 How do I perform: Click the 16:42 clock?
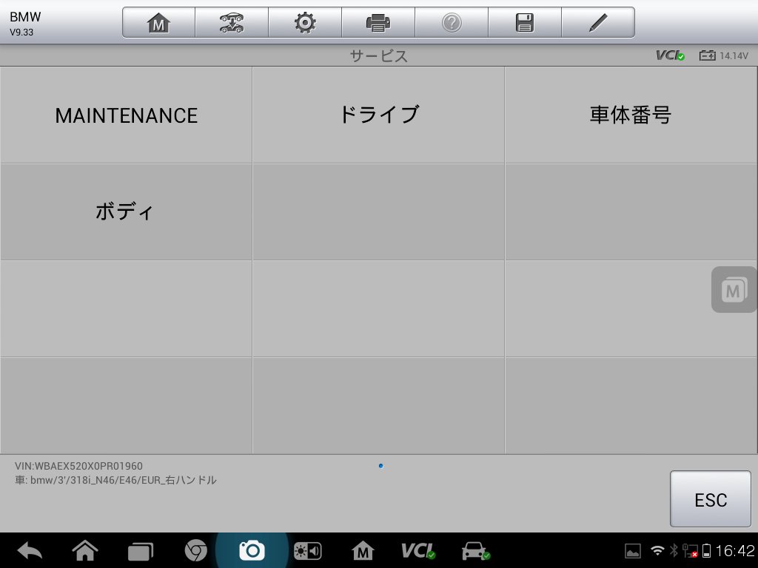coord(735,550)
